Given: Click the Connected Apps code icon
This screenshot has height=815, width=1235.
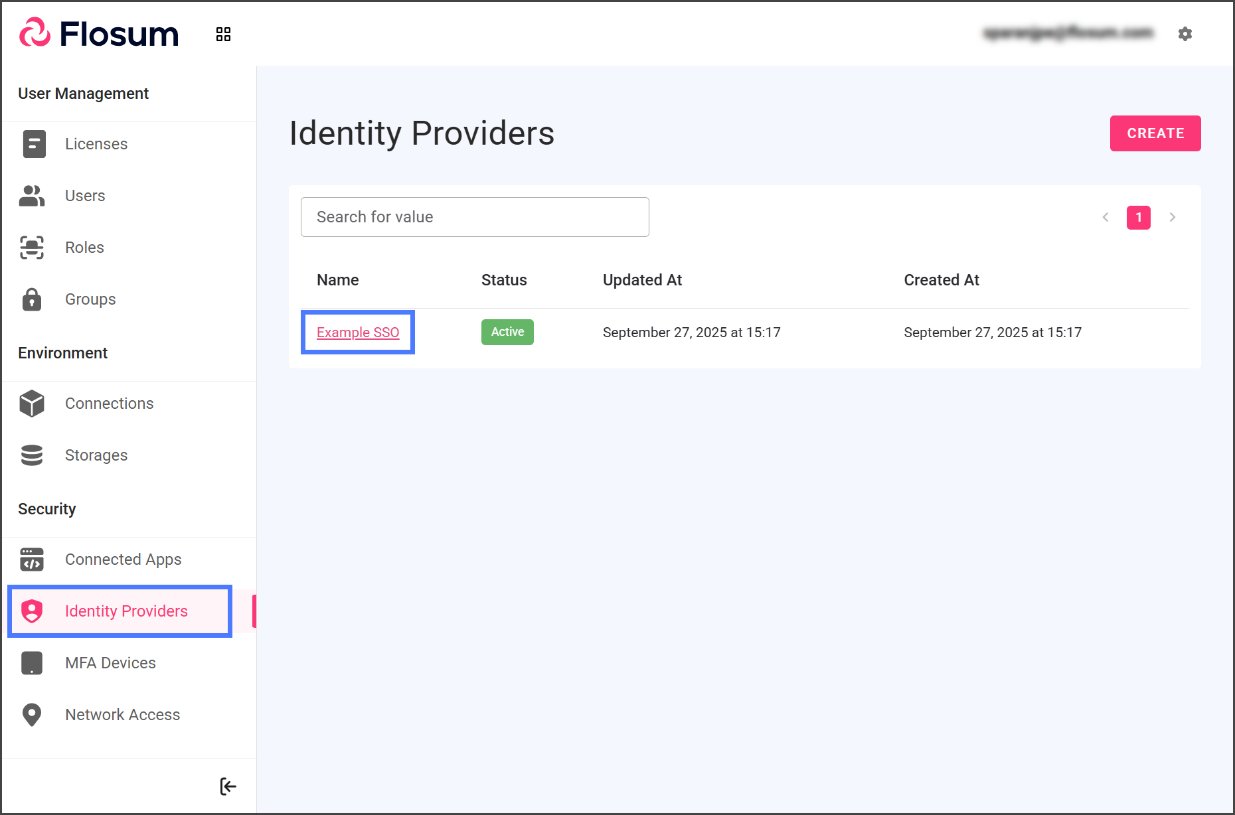Looking at the screenshot, I should point(32,559).
